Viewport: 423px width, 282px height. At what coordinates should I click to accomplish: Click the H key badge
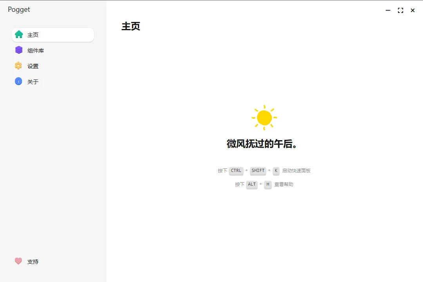[x=268, y=184]
